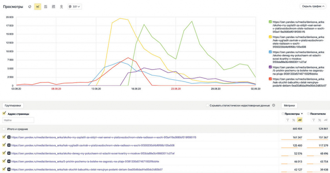The image size is (330, 173).
Task: Open settings gear beside unreliable data option
Action: point(274,105)
